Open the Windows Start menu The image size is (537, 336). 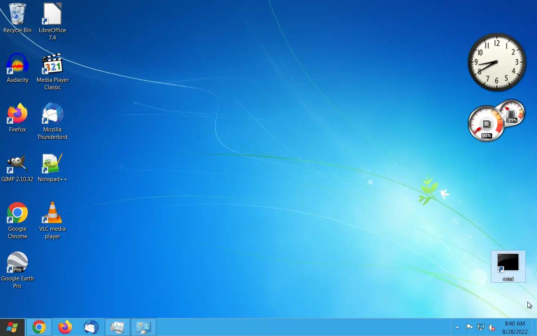pyautogui.click(x=12, y=327)
